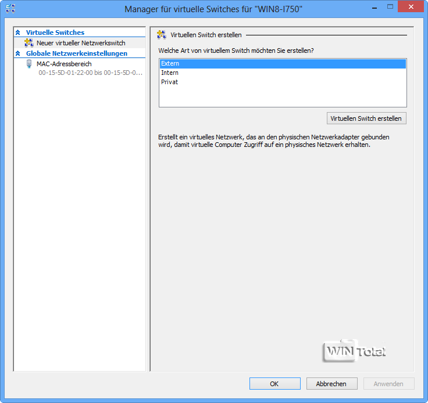The width and height of the screenshot is (428, 403).
Task: Click the 'Globale Netzwerkeinstellungen' header label
Action: point(77,53)
